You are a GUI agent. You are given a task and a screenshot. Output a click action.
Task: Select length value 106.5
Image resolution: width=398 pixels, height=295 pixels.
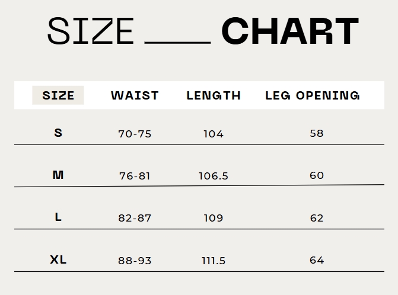[214, 176]
